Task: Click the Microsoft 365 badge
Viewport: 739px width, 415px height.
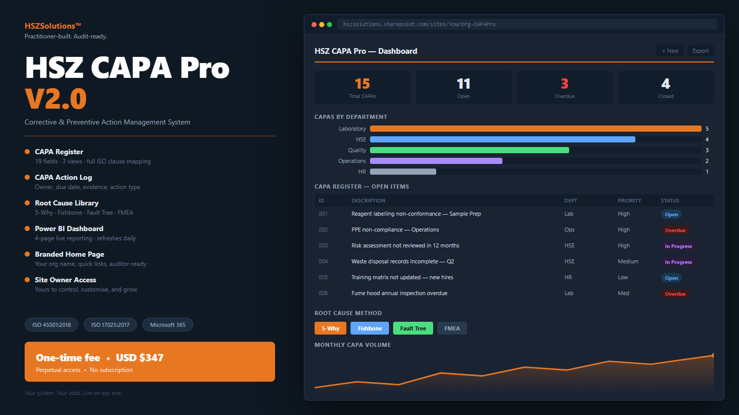Action: [x=168, y=324]
